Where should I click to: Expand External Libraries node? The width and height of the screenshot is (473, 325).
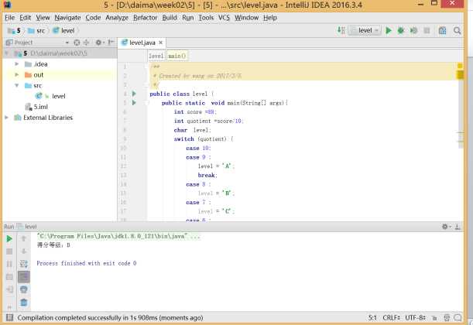click(6, 118)
